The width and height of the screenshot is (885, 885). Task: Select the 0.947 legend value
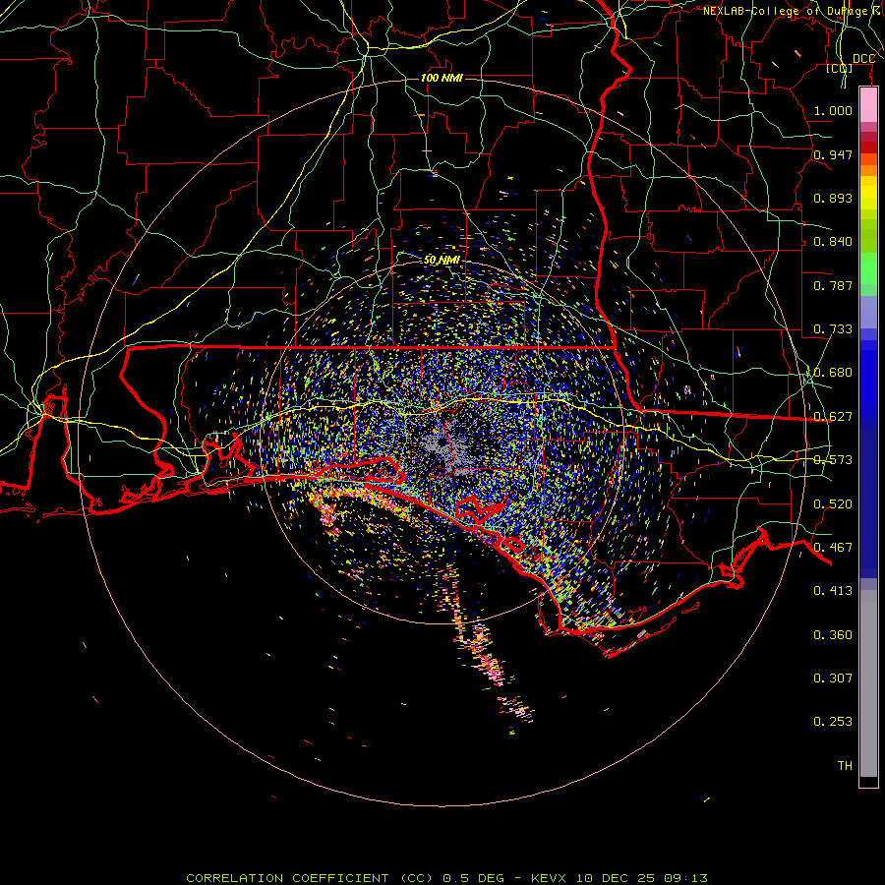point(833,154)
